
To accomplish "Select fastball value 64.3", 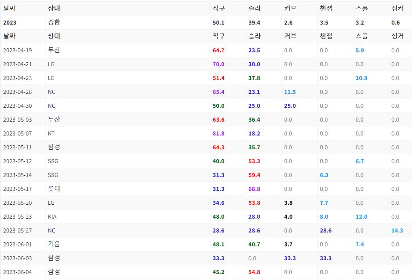I will [x=219, y=148].
